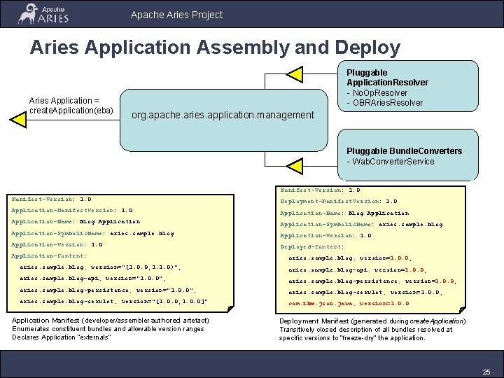
Task: Click the 'Transitively closed description' caption line
Action: pos(366,330)
